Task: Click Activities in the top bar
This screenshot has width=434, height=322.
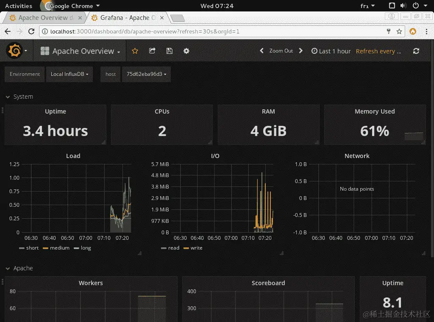Action: (19, 6)
